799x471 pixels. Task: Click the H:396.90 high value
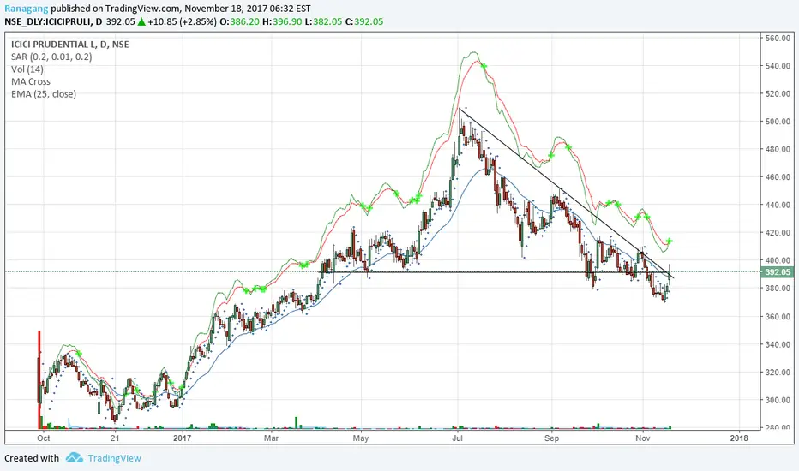click(x=282, y=21)
